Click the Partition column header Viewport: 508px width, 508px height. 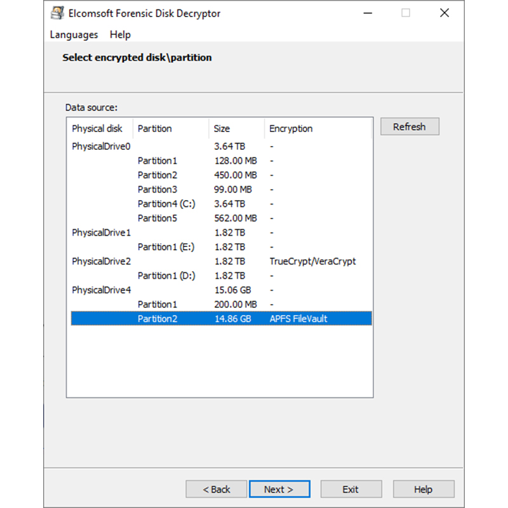click(x=171, y=129)
